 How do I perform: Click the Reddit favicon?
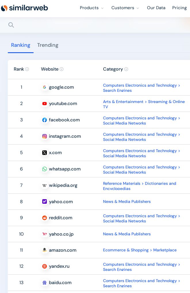pyautogui.click(x=44, y=218)
